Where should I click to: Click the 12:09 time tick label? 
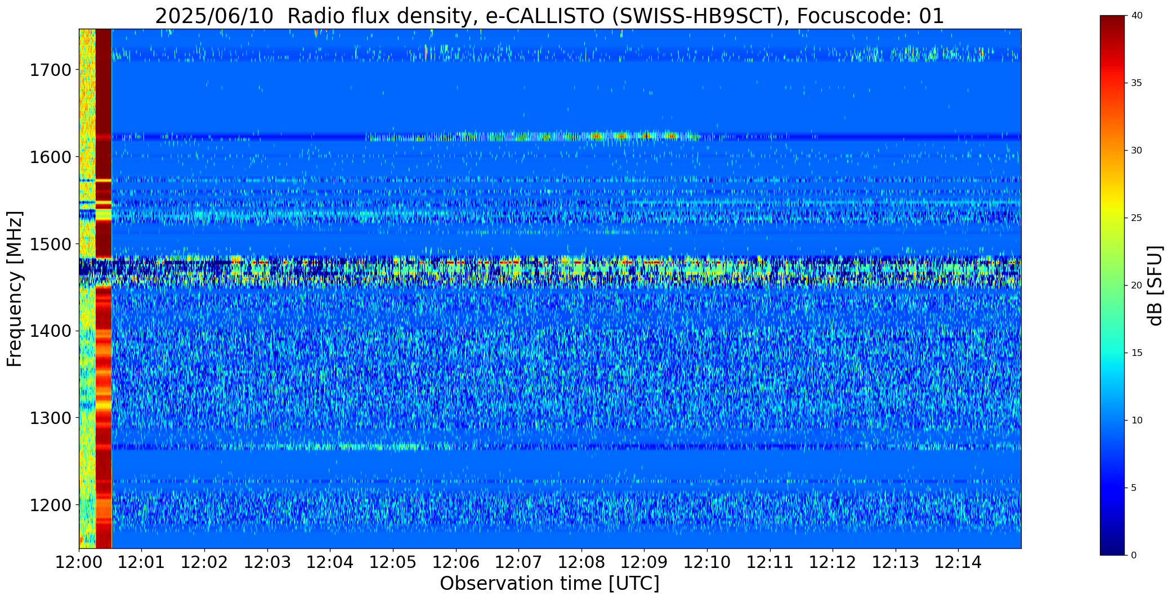[644, 562]
